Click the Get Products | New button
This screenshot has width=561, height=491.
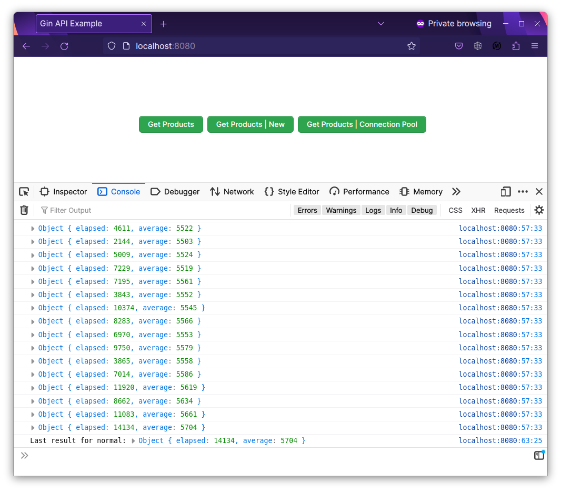pos(250,124)
